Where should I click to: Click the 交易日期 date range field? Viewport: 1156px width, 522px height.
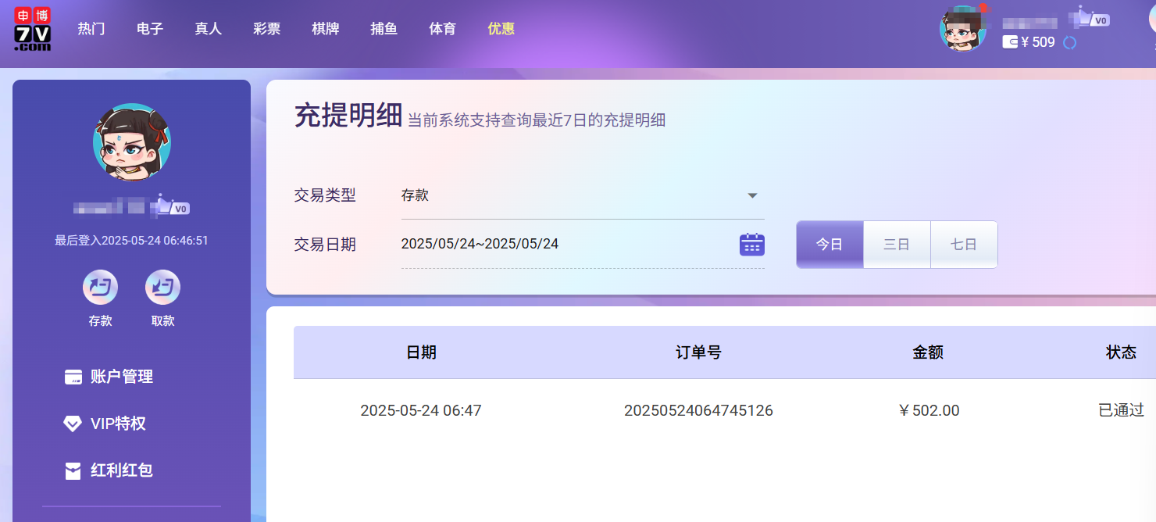pos(562,245)
